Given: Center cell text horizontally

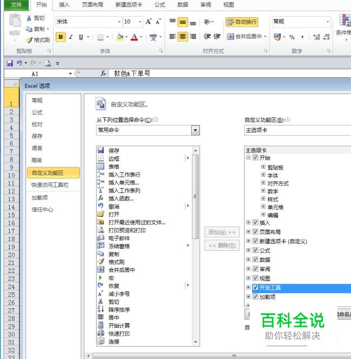Looking at the screenshot, I should click(183, 36).
